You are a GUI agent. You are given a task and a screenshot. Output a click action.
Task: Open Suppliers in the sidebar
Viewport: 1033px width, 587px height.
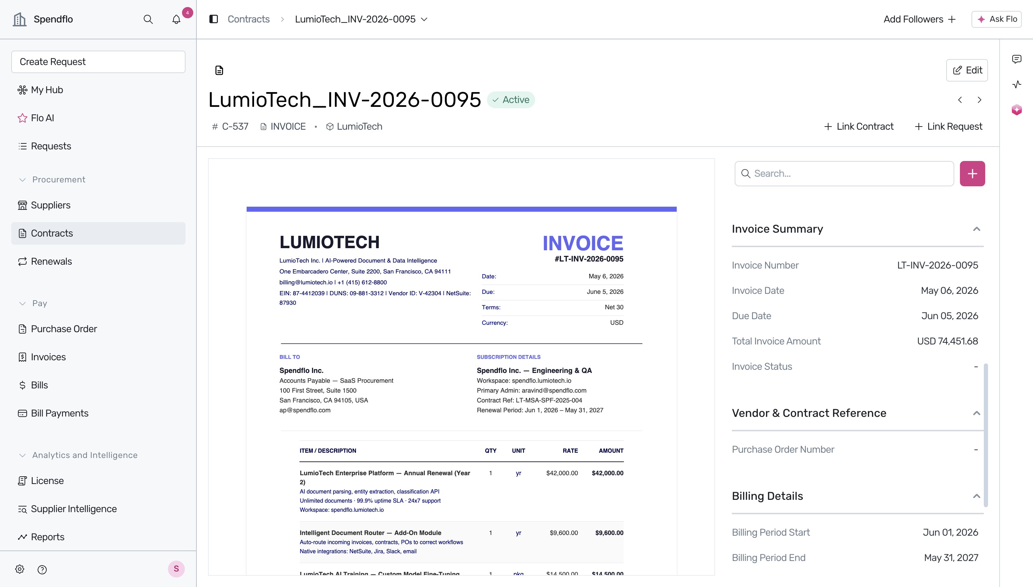(98, 205)
